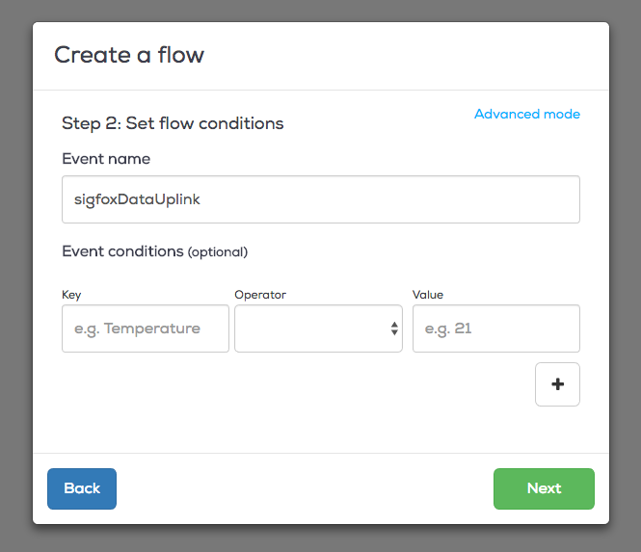Click the Event conditions heading
This screenshot has height=552, width=641.
pyautogui.click(x=122, y=251)
